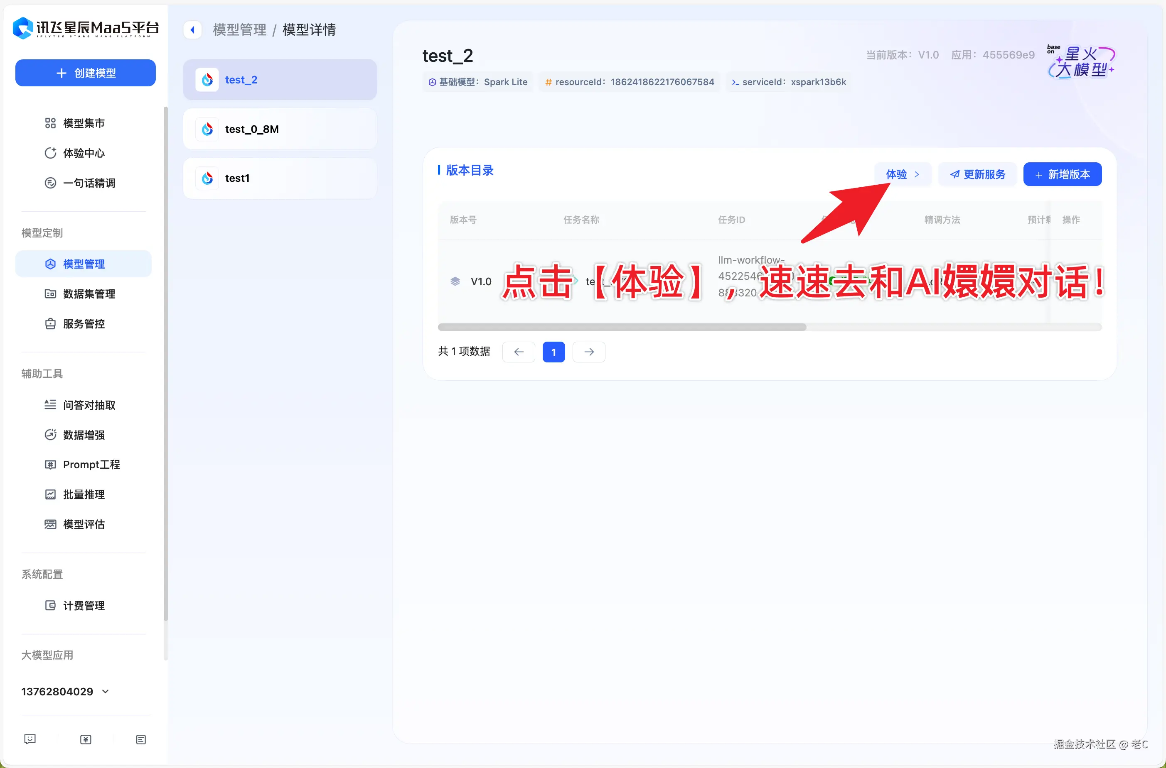The width and height of the screenshot is (1166, 768).
Task: Open the 体验 experience panel
Action: (x=902, y=174)
